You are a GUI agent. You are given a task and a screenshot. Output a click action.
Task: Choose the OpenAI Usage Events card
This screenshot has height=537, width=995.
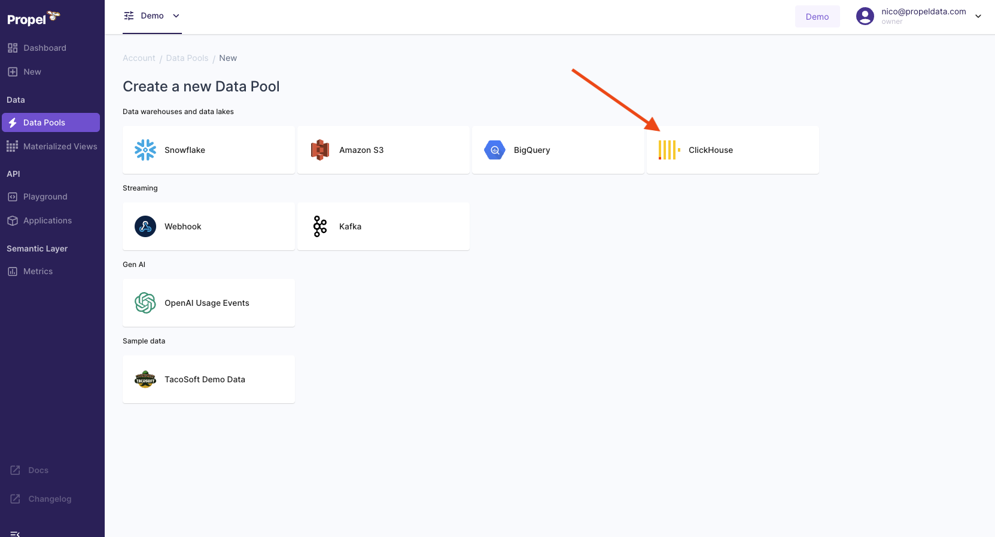209,303
